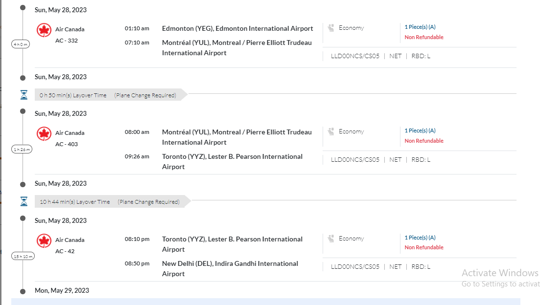Image resolution: width=540 pixels, height=305 pixels.
Task: Select the 10 h 44 min layover banner
Action: click(x=110, y=202)
